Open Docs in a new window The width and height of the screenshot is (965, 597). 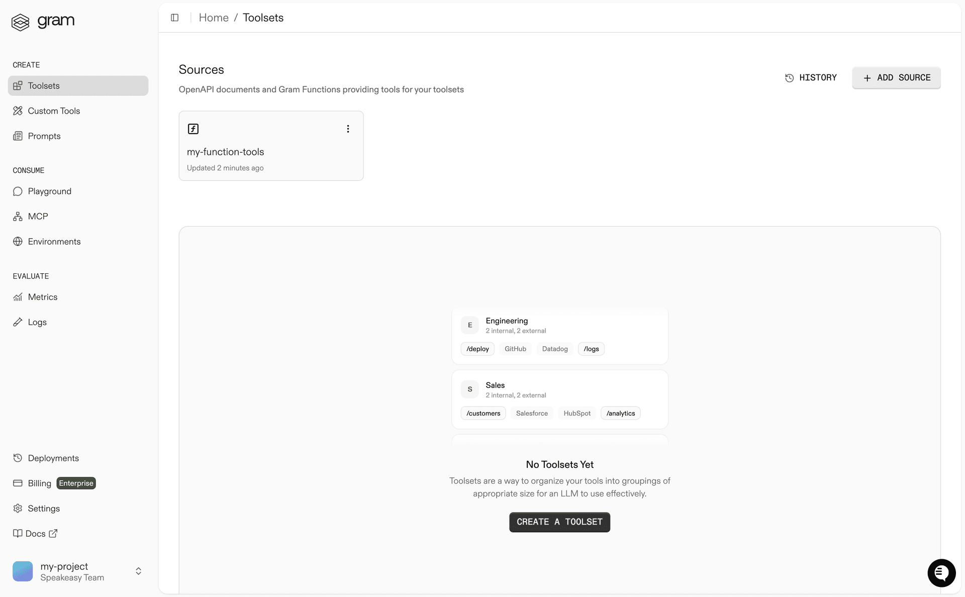(35, 533)
